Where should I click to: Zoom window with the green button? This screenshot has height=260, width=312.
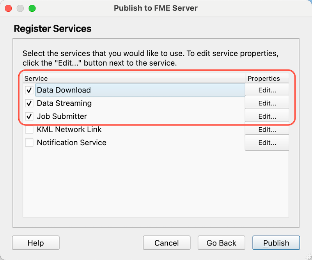click(32, 8)
